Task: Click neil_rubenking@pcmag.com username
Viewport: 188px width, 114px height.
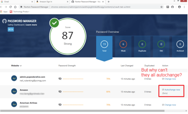Action: point(33,81)
